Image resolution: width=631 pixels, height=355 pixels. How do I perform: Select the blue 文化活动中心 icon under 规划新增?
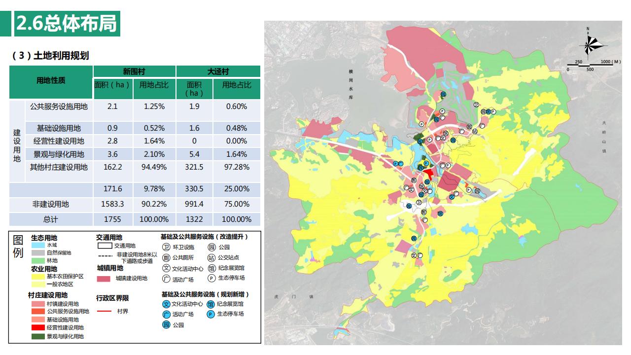pos(166,304)
